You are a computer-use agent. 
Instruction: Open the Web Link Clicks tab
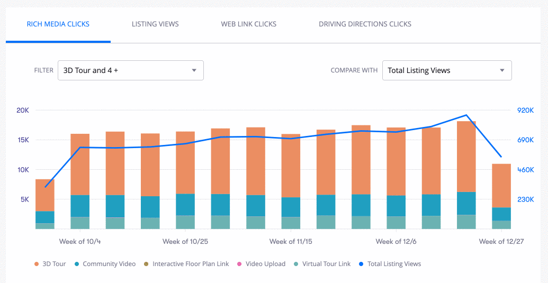click(x=249, y=24)
